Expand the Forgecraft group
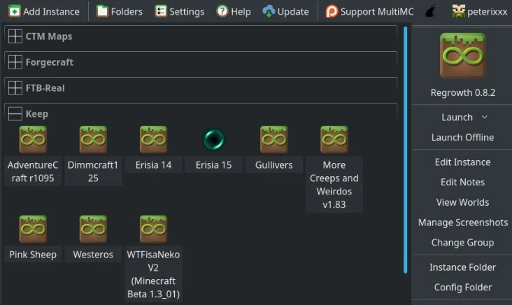This screenshot has height=305, width=512. click(15, 62)
